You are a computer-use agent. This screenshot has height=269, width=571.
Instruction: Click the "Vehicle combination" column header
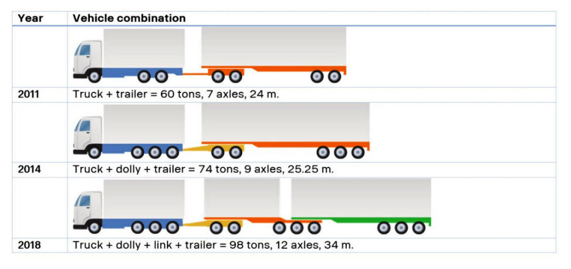(129, 18)
